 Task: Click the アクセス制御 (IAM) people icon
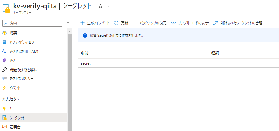click(x=4, y=51)
